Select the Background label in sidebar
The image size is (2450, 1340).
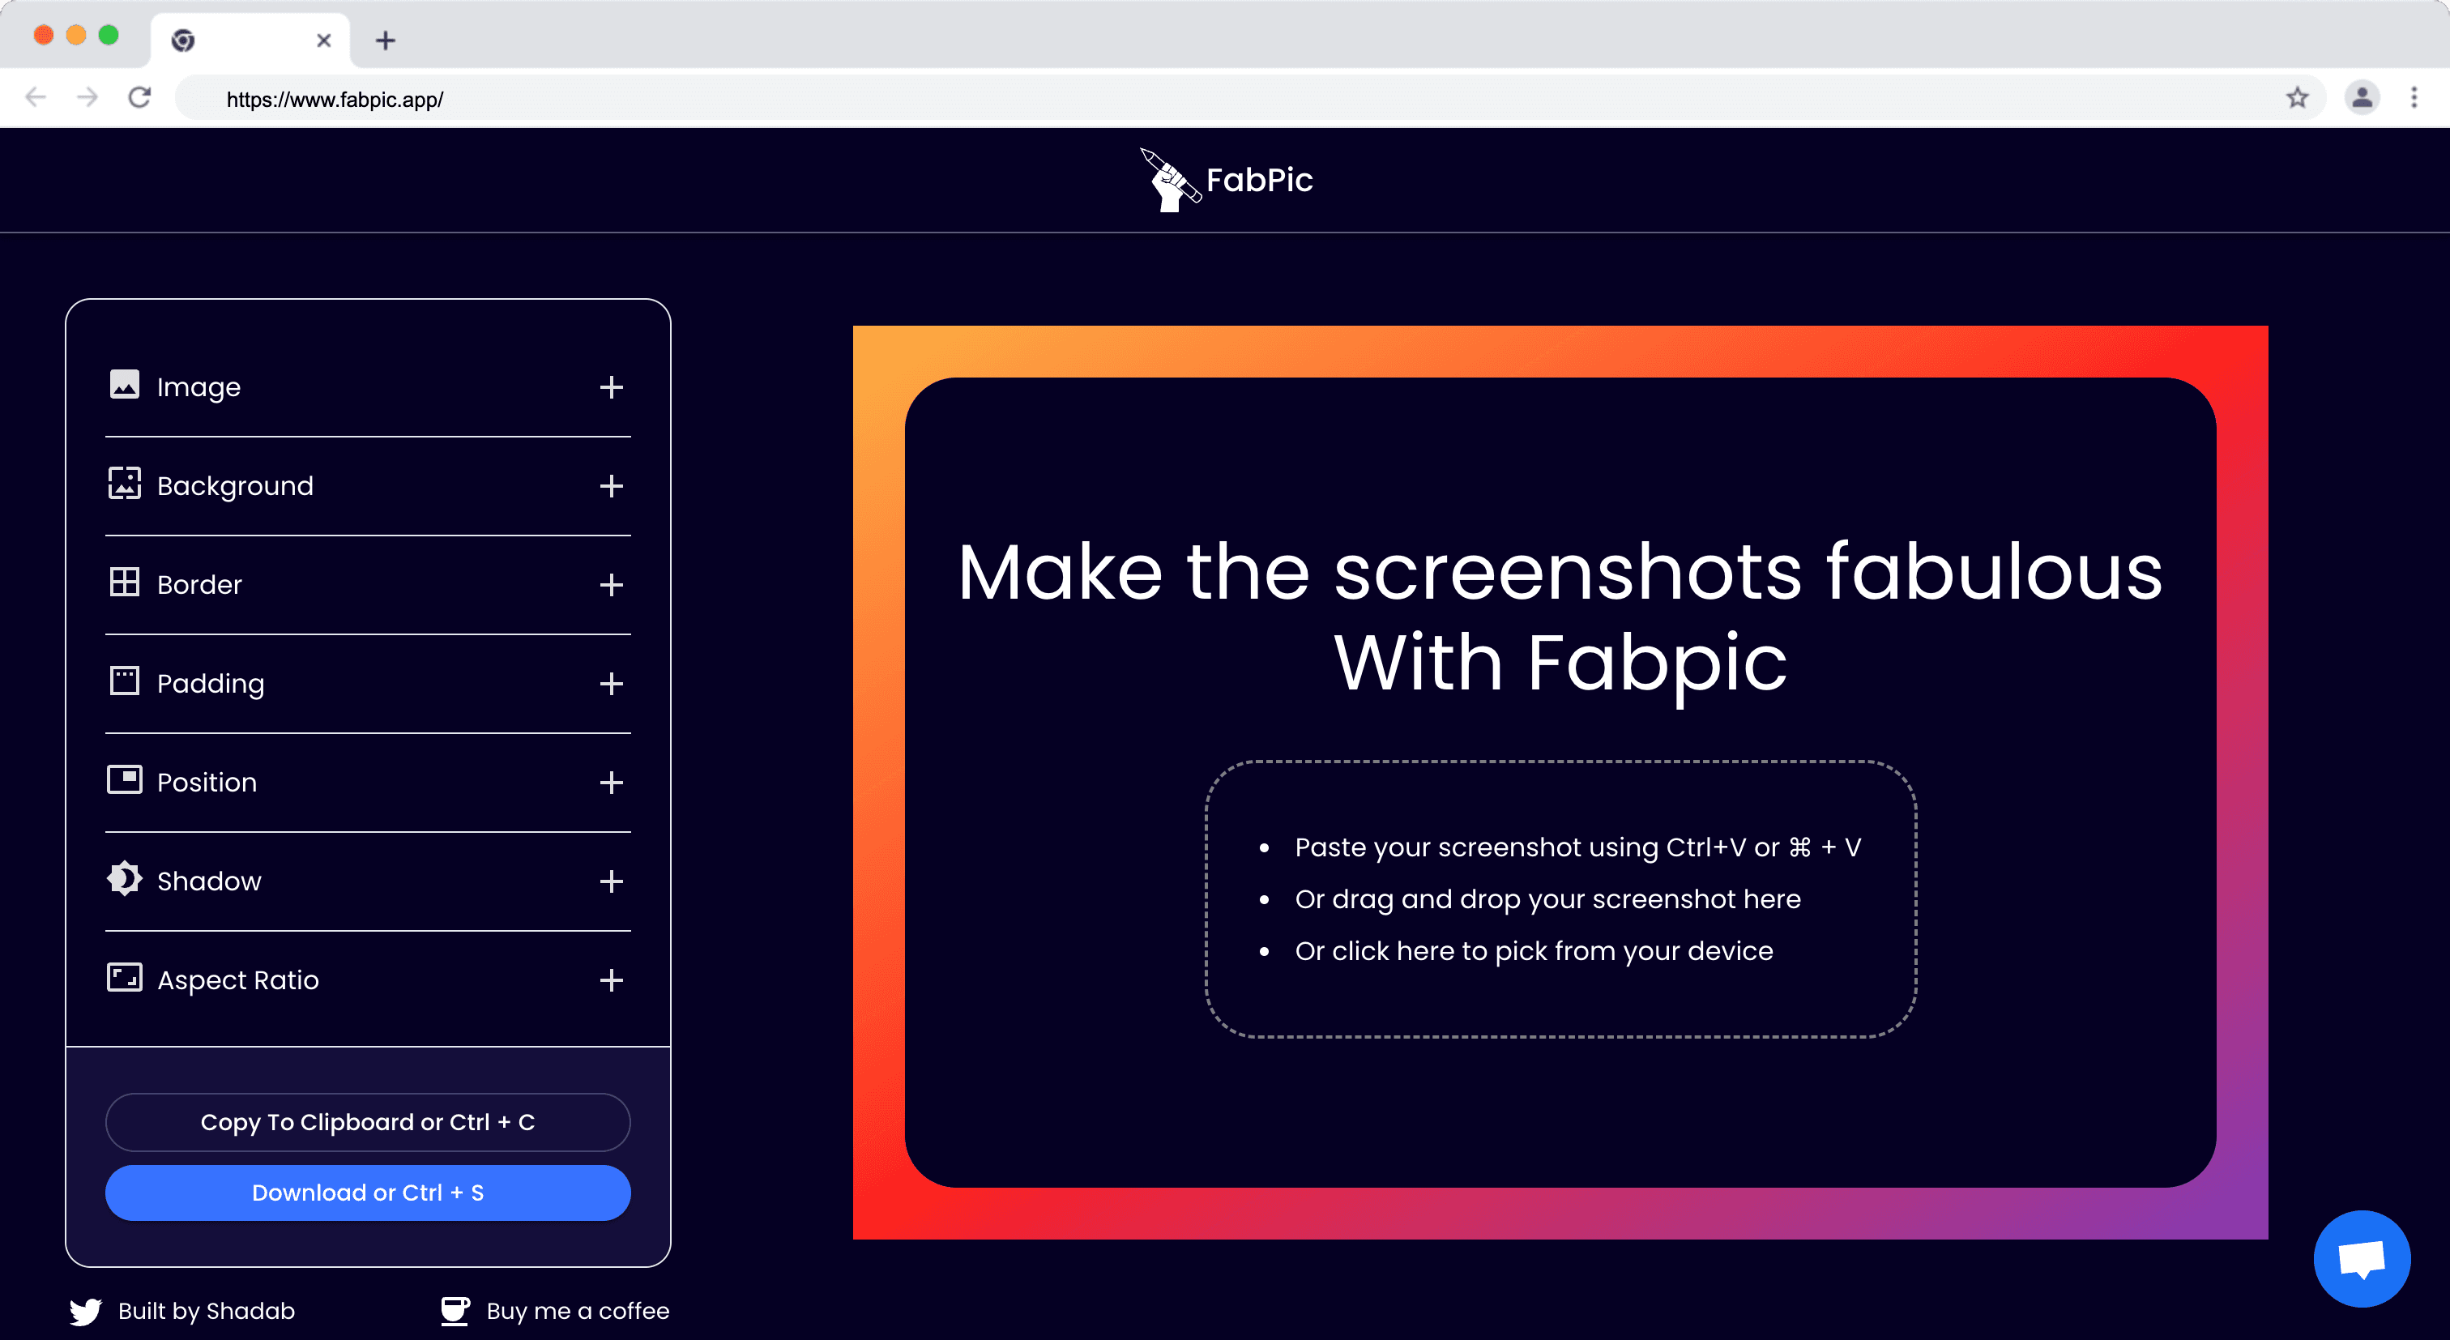point(235,486)
